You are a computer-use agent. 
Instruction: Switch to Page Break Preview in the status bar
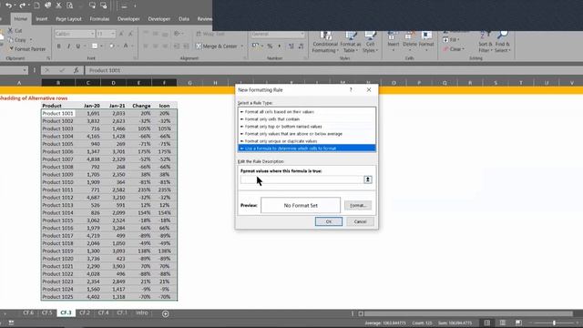coord(518,323)
